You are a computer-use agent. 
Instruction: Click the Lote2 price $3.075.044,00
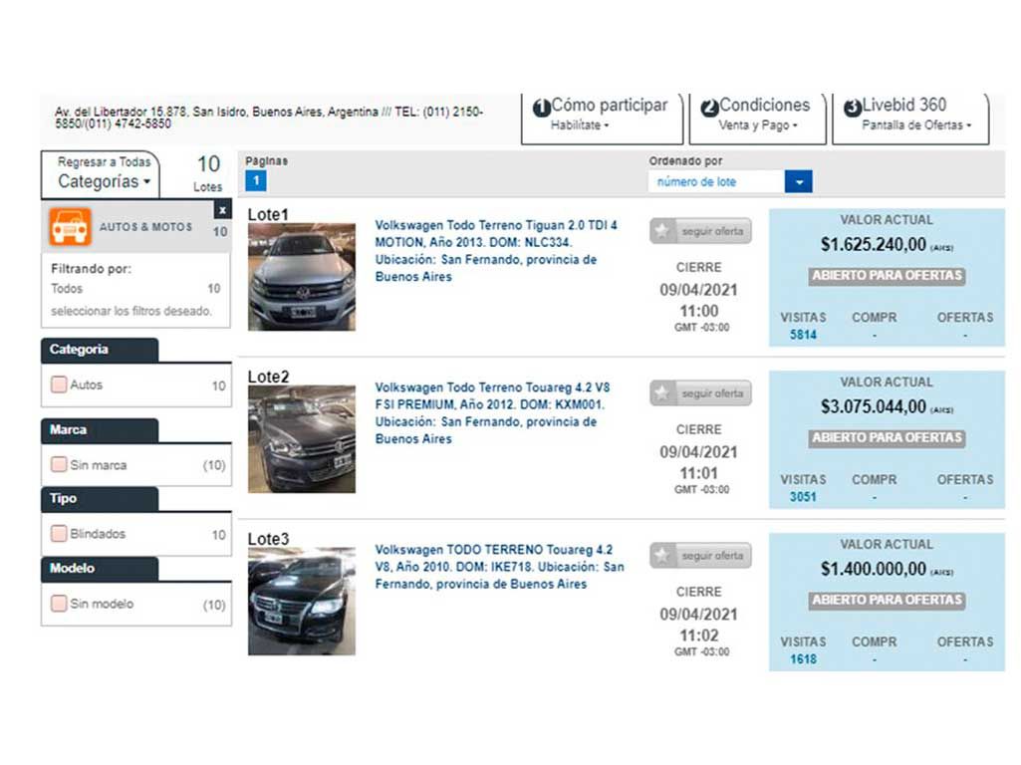tap(874, 407)
